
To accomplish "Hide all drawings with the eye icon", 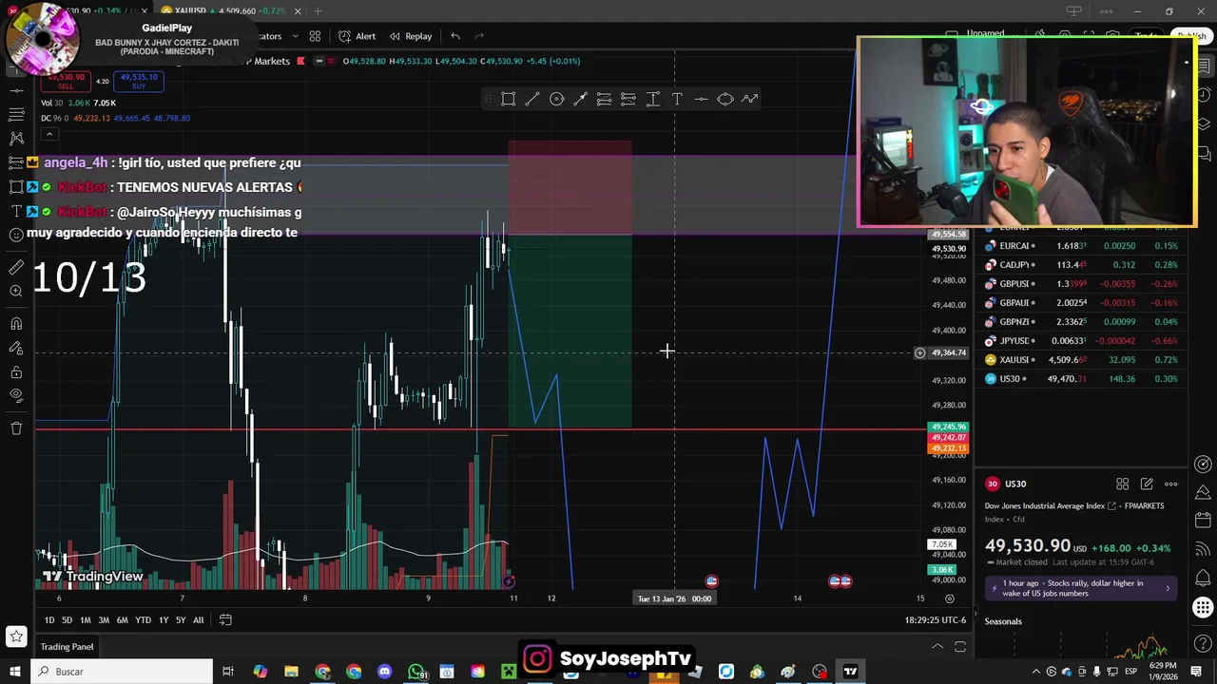I will (x=16, y=395).
